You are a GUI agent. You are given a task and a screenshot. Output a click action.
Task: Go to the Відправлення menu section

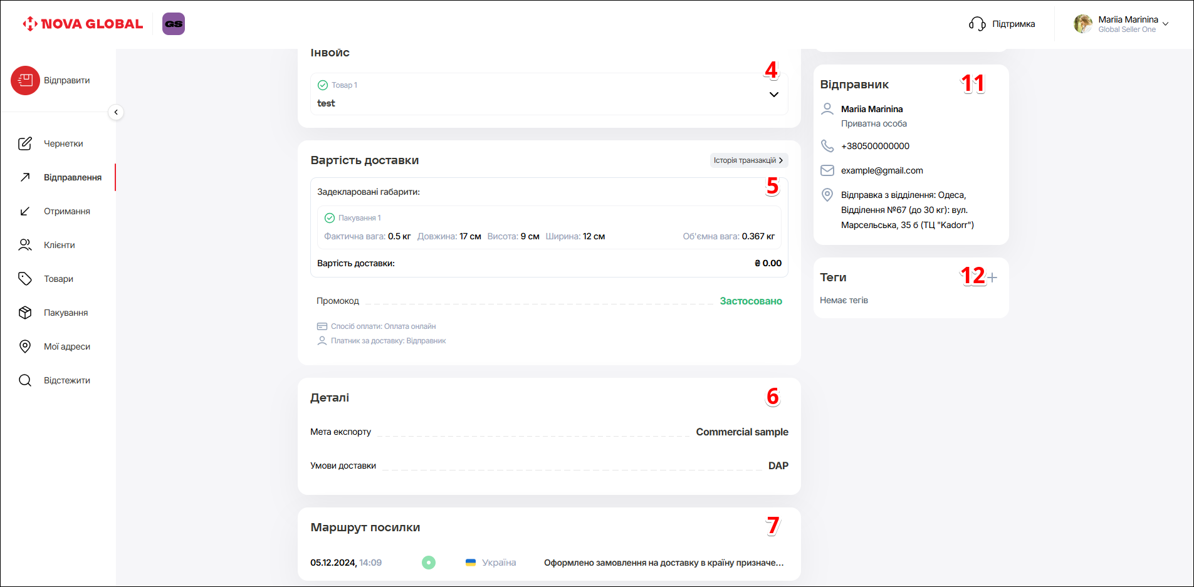coord(72,177)
